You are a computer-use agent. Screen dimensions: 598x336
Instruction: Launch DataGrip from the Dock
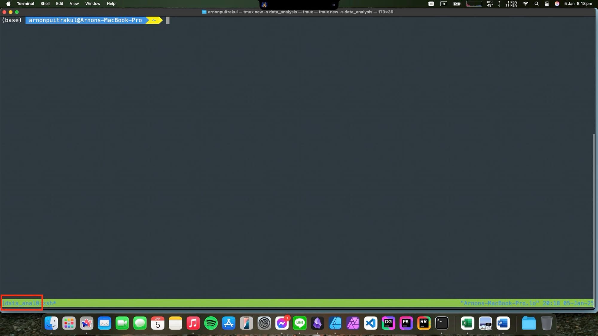(388, 324)
